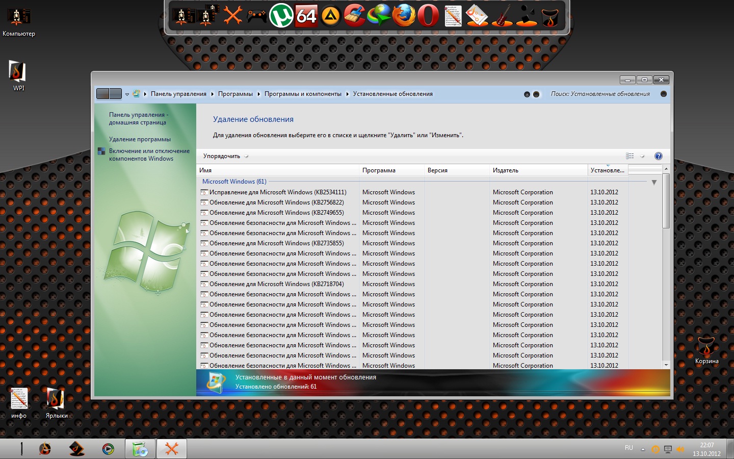Click the Back navigation button
Screen dimensions: 734x459
click(x=102, y=94)
